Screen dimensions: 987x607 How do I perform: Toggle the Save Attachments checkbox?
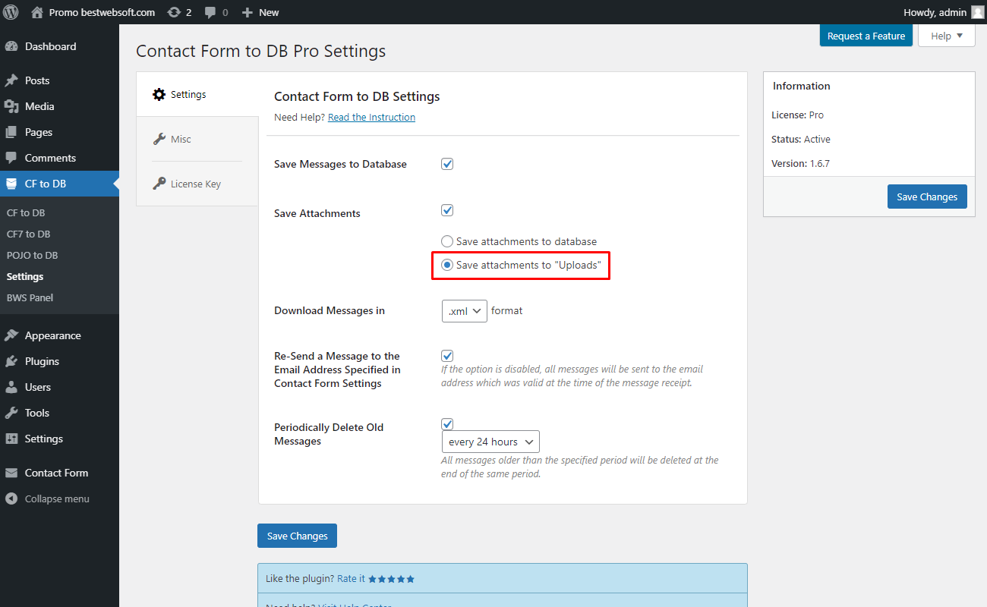[x=447, y=210]
